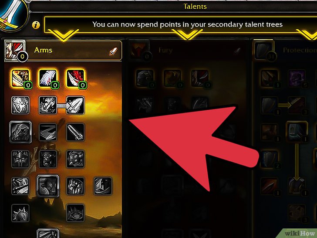Screen dimensions: 317x238
Task: Click the large framed talent in Arms third row
Action: (x=20, y=132)
